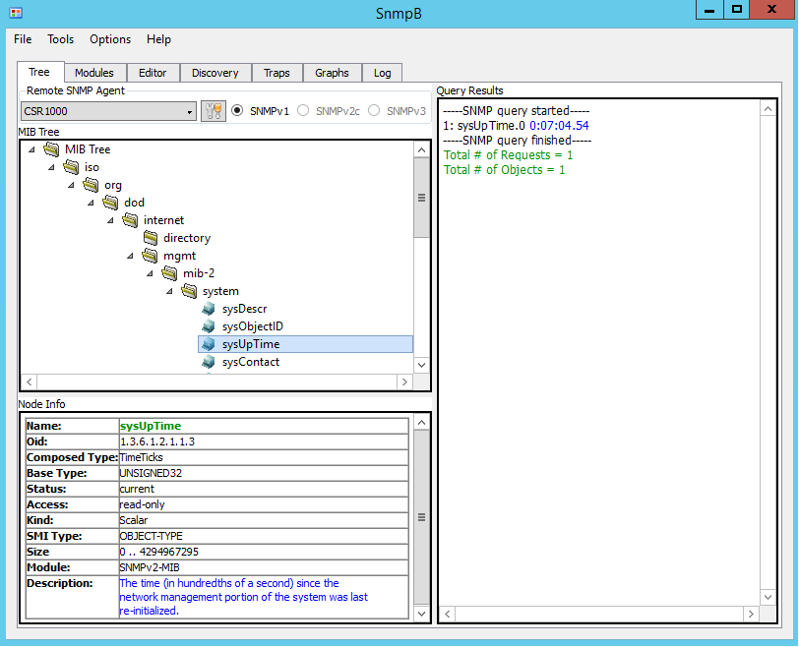Select the sysDescr node icon
Viewport: 799px width, 647px height.
coord(208,308)
